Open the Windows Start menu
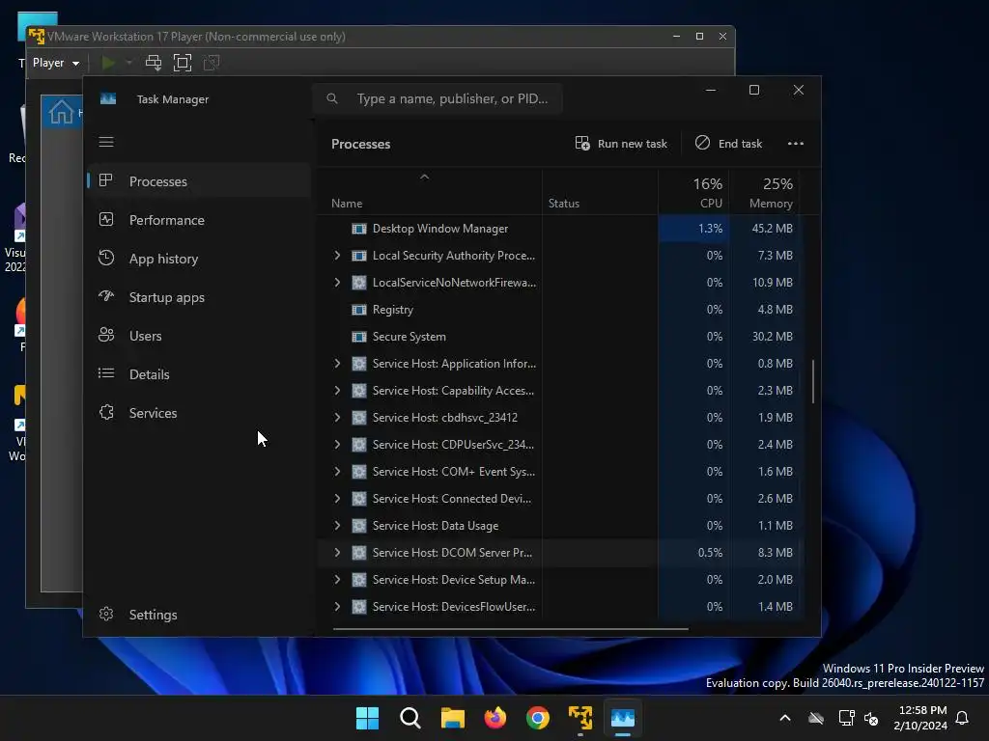989x741 pixels. pyautogui.click(x=367, y=718)
